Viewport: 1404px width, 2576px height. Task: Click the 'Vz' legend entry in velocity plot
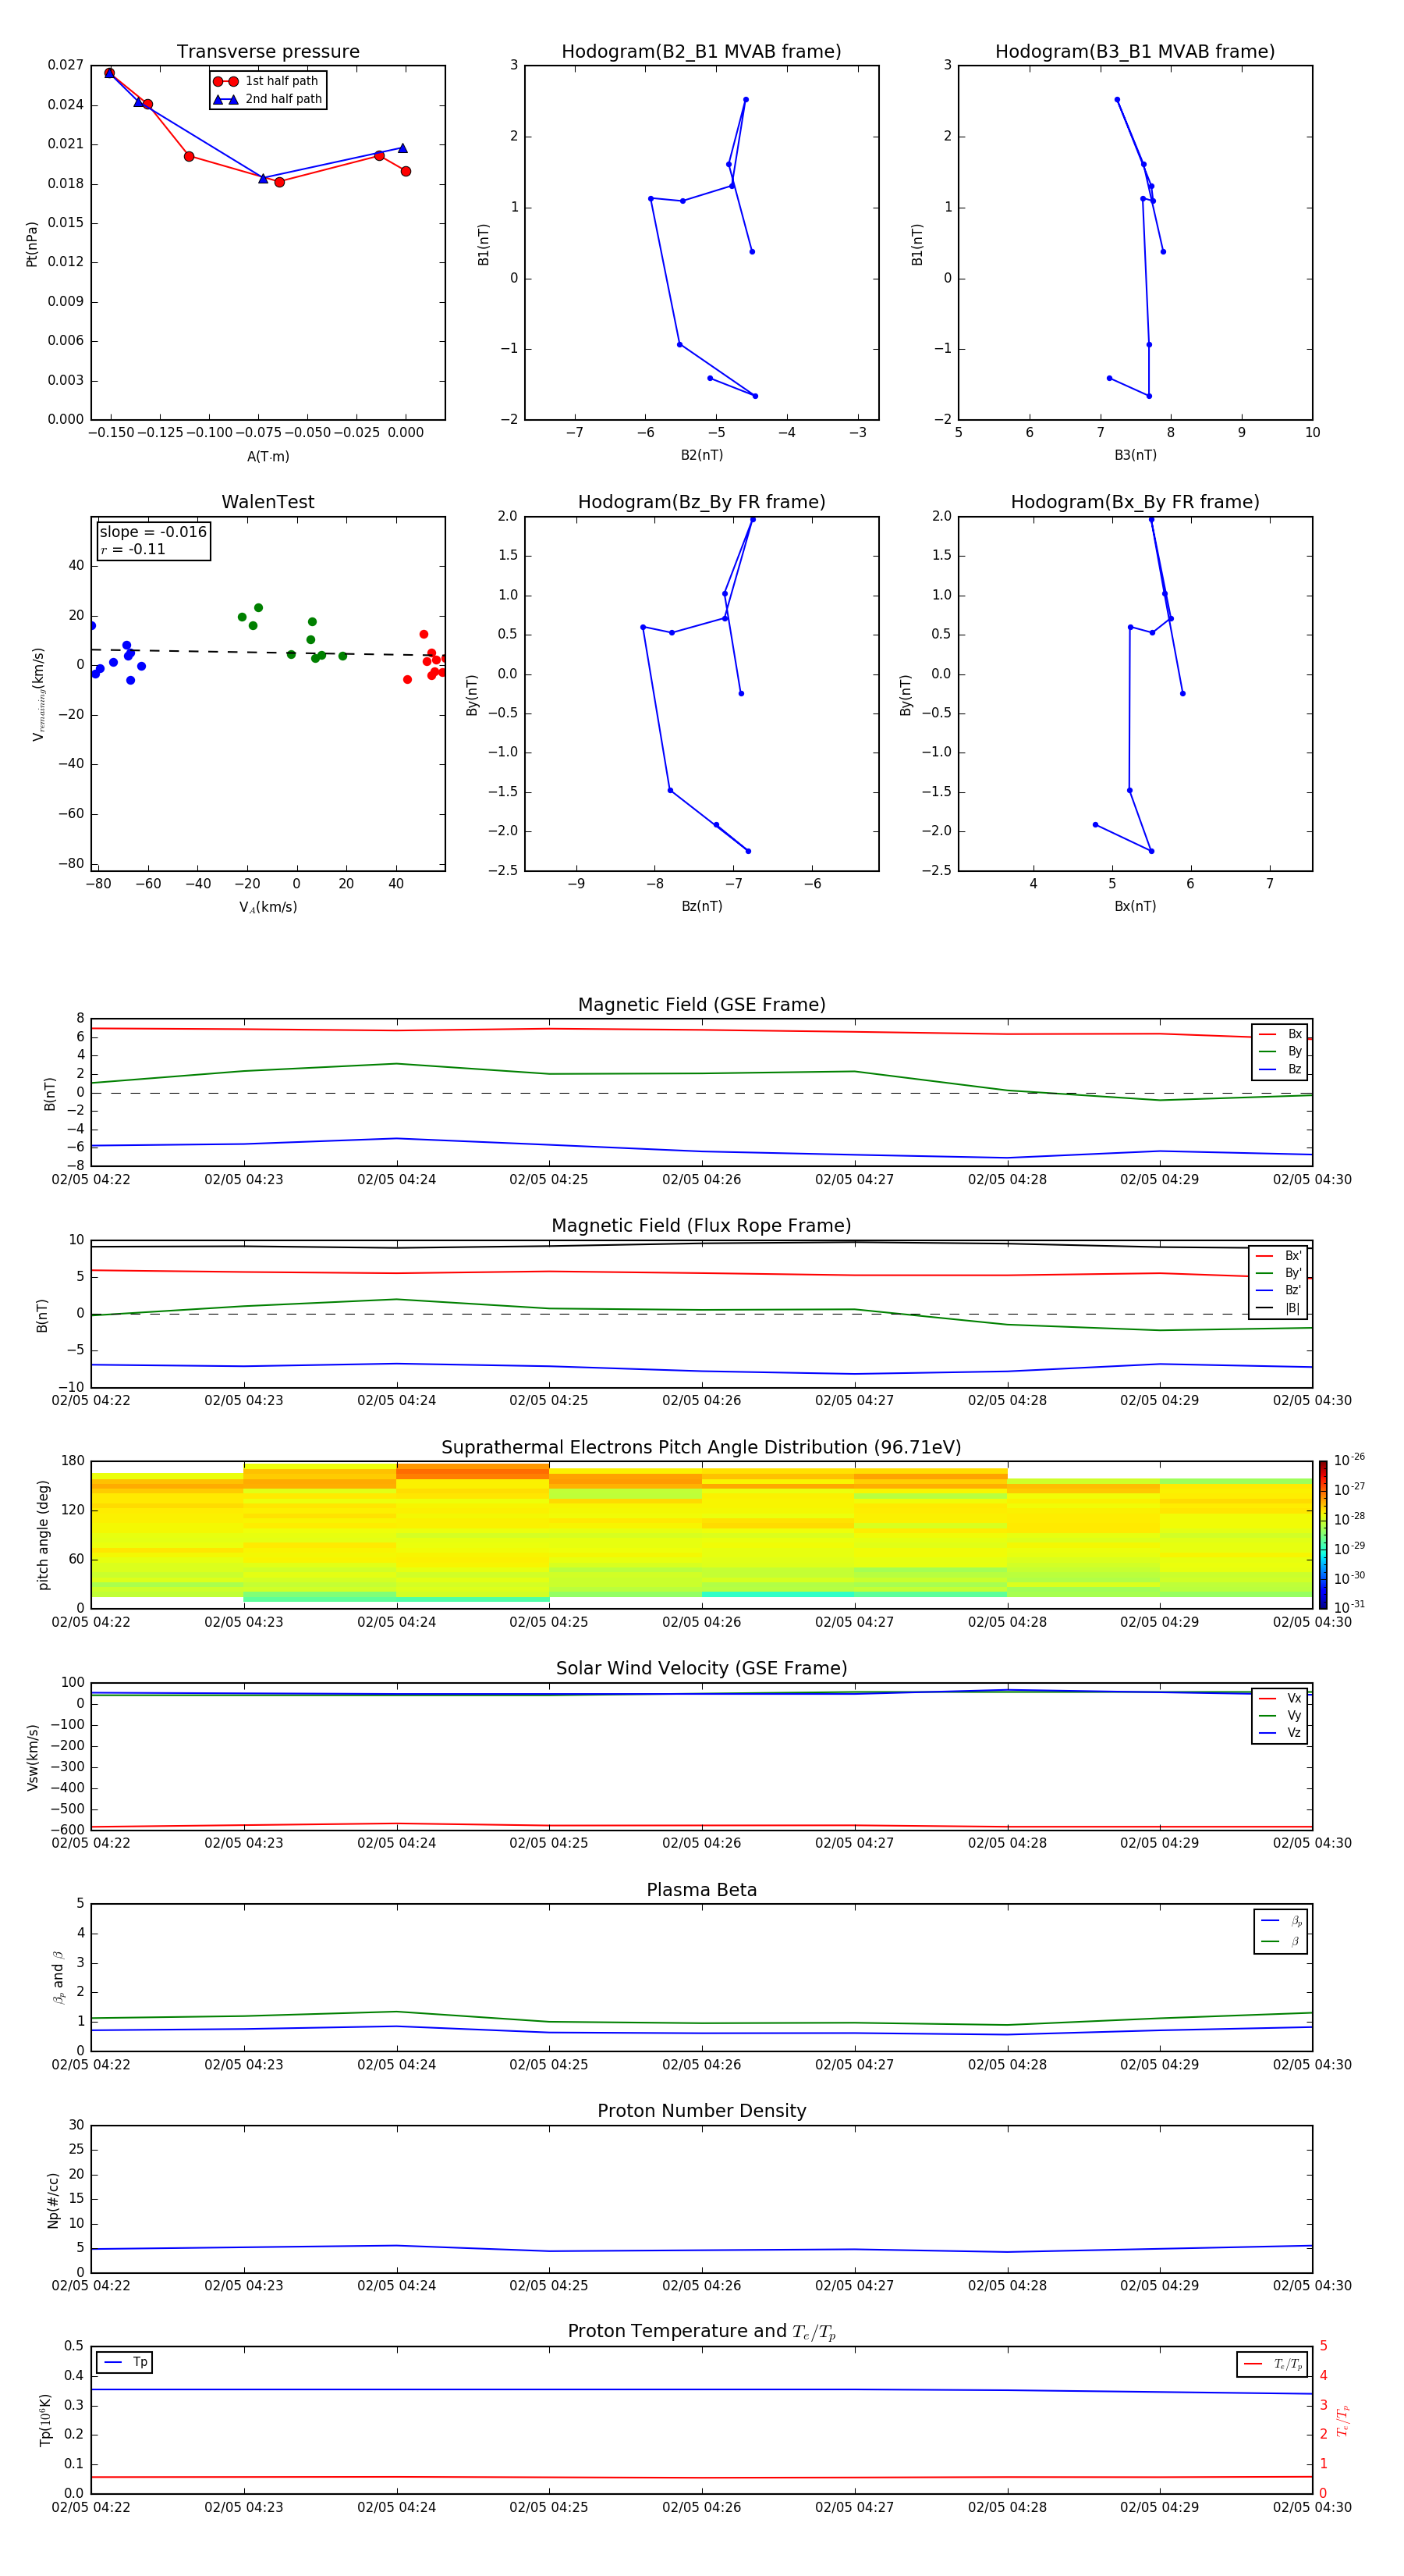coord(1280,1733)
